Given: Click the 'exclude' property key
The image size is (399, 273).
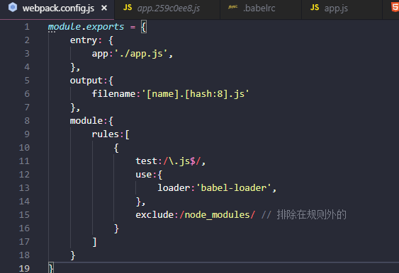Looking at the screenshot, I should [154, 215].
